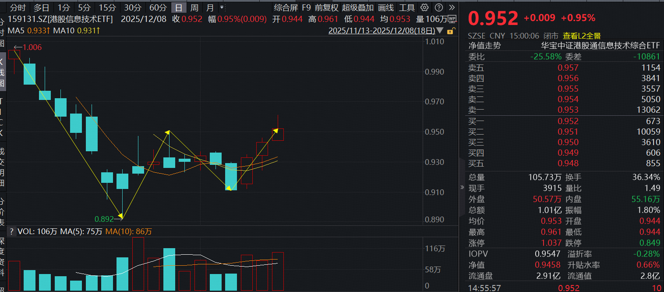Open 前复权 price adjustment option
The width and height of the screenshot is (664, 292).
[x=327, y=7]
